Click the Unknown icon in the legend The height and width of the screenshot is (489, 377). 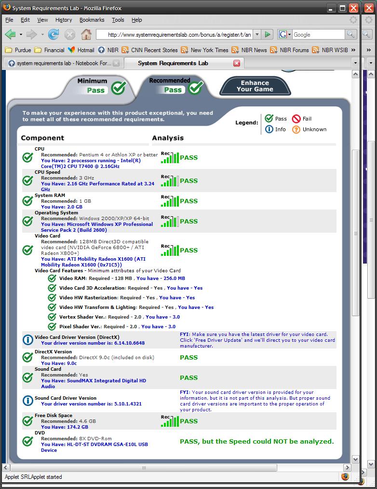[296, 129]
